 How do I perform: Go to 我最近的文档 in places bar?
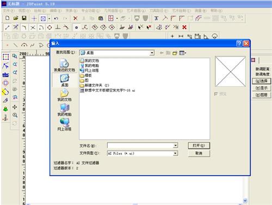point(64,65)
